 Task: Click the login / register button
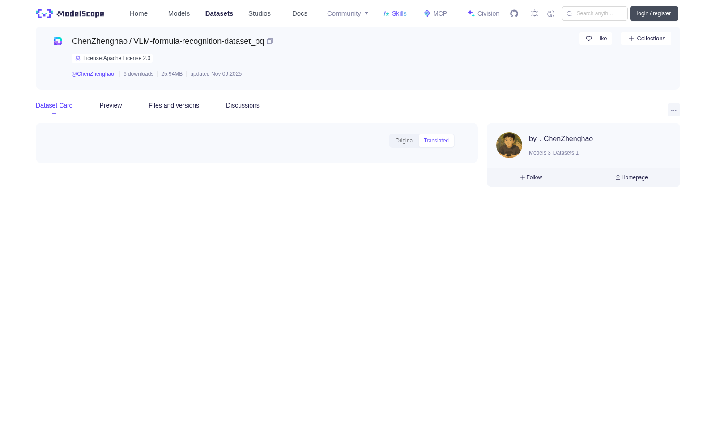[654, 13]
